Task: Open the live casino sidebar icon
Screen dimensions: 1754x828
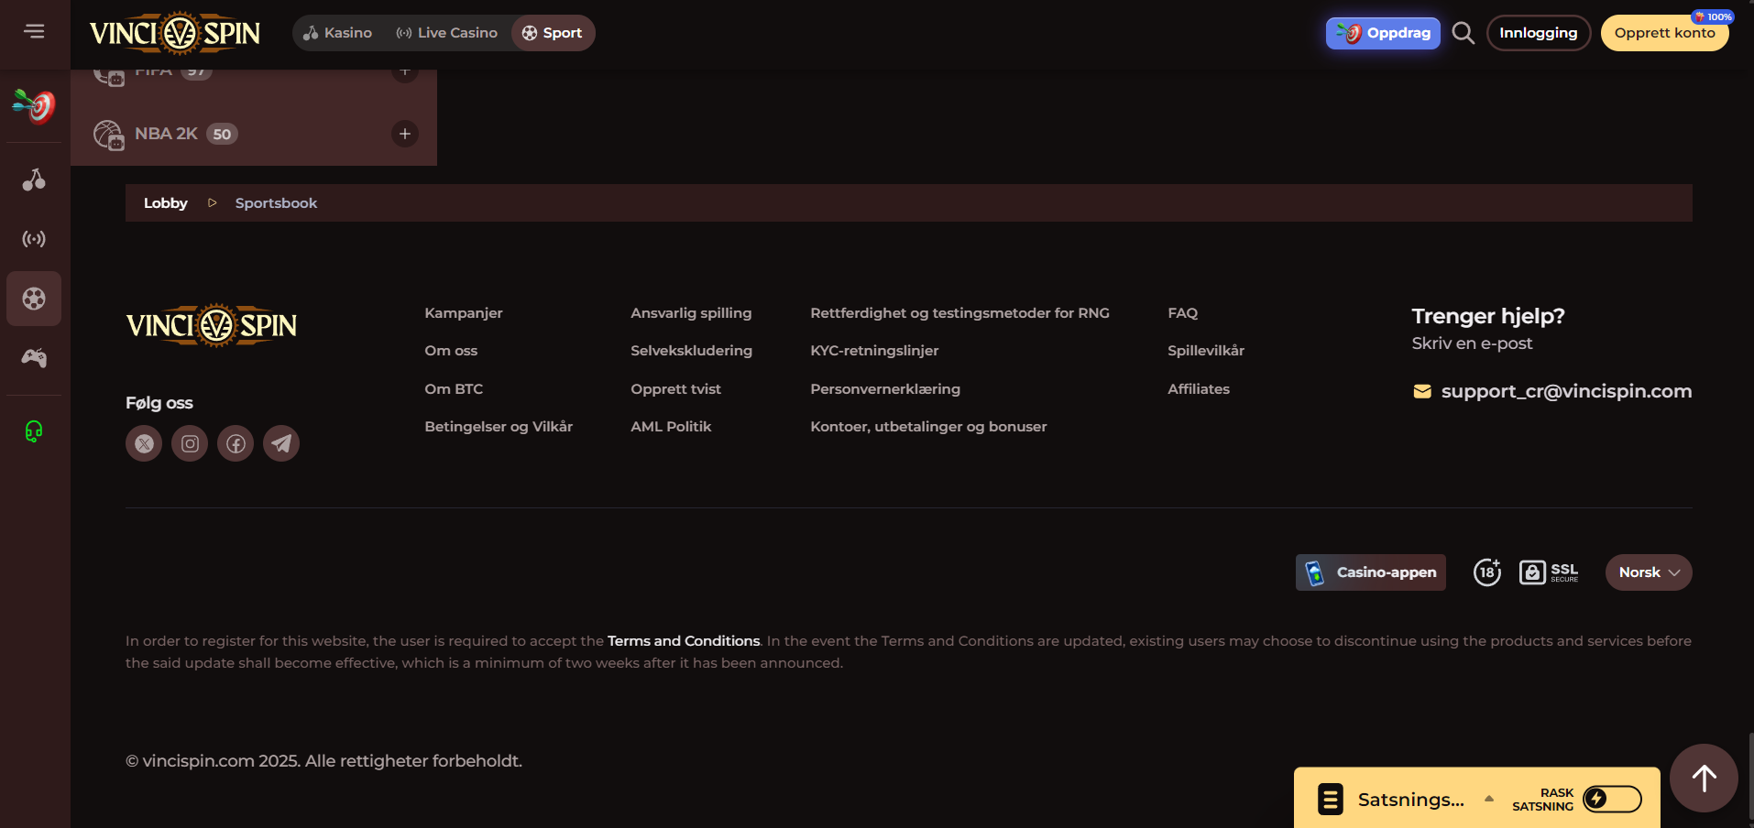Action: (x=34, y=239)
